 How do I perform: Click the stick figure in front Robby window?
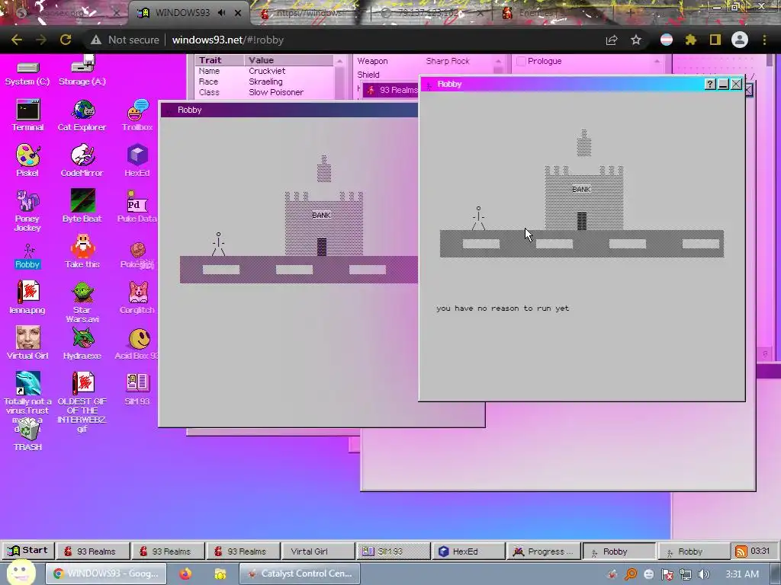[x=478, y=218]
